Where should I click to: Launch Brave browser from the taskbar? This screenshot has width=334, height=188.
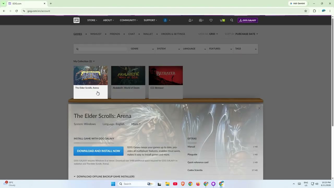pyautogui.click(x=183, y=184)
